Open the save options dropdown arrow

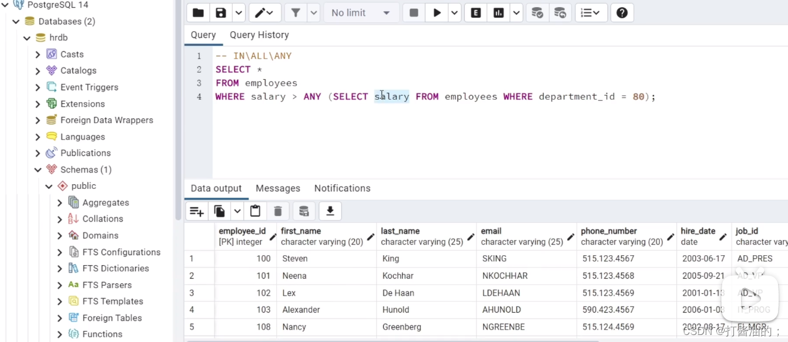238,13
